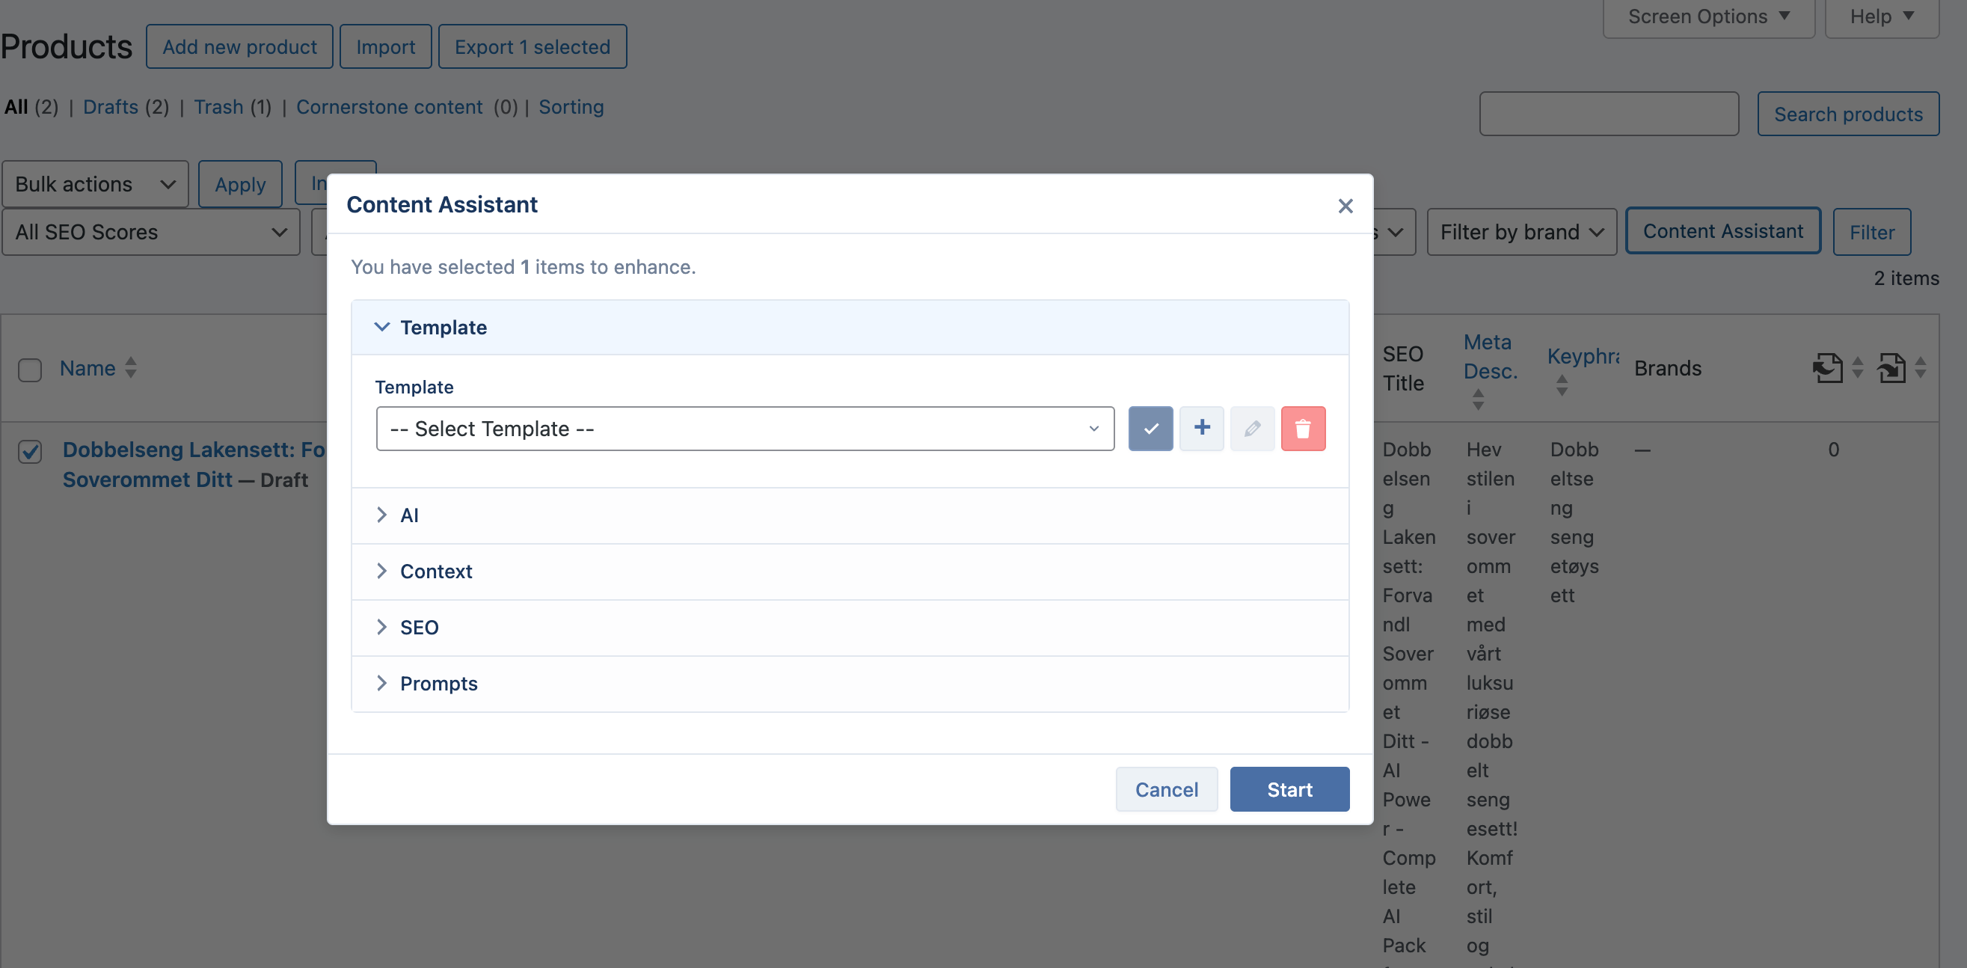The image size is (1967, 968).
Task: Expand the Prompts section
Action: (x=850, y=684)
